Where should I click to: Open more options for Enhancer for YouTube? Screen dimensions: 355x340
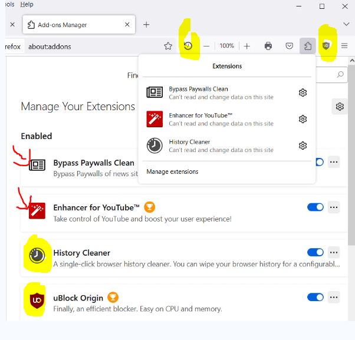coord(334,207)
